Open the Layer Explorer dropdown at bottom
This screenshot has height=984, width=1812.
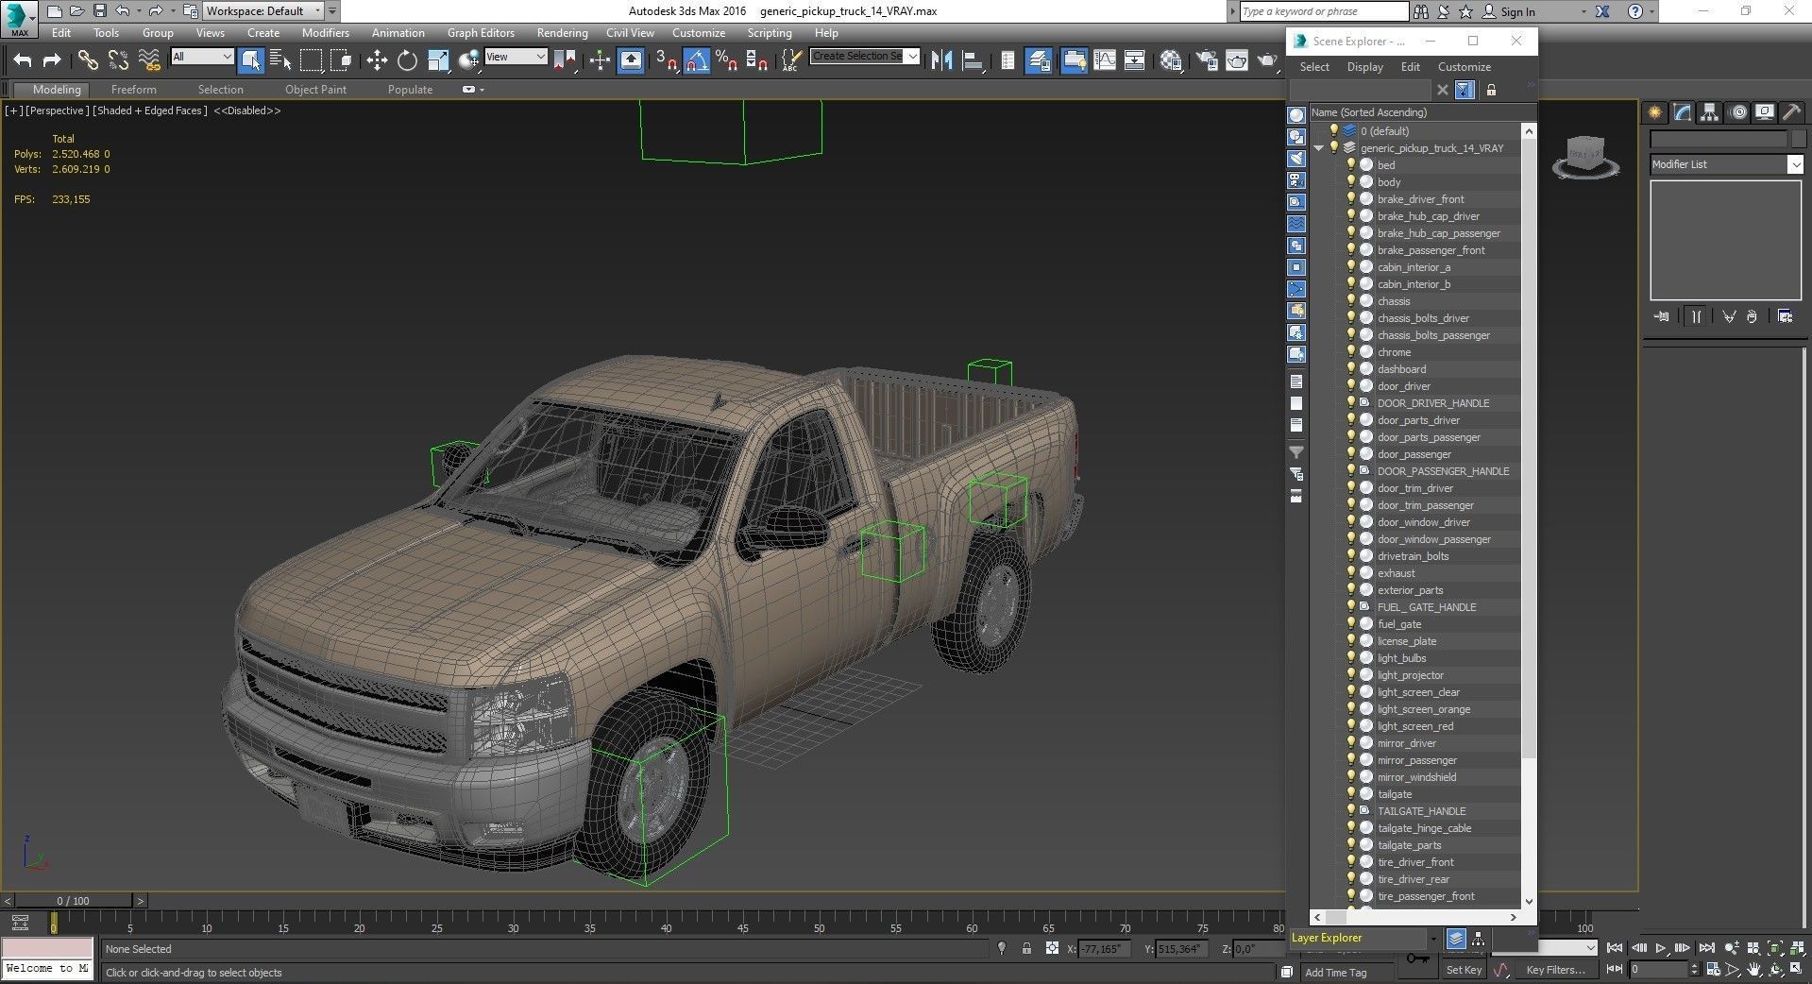point(1433,938)
